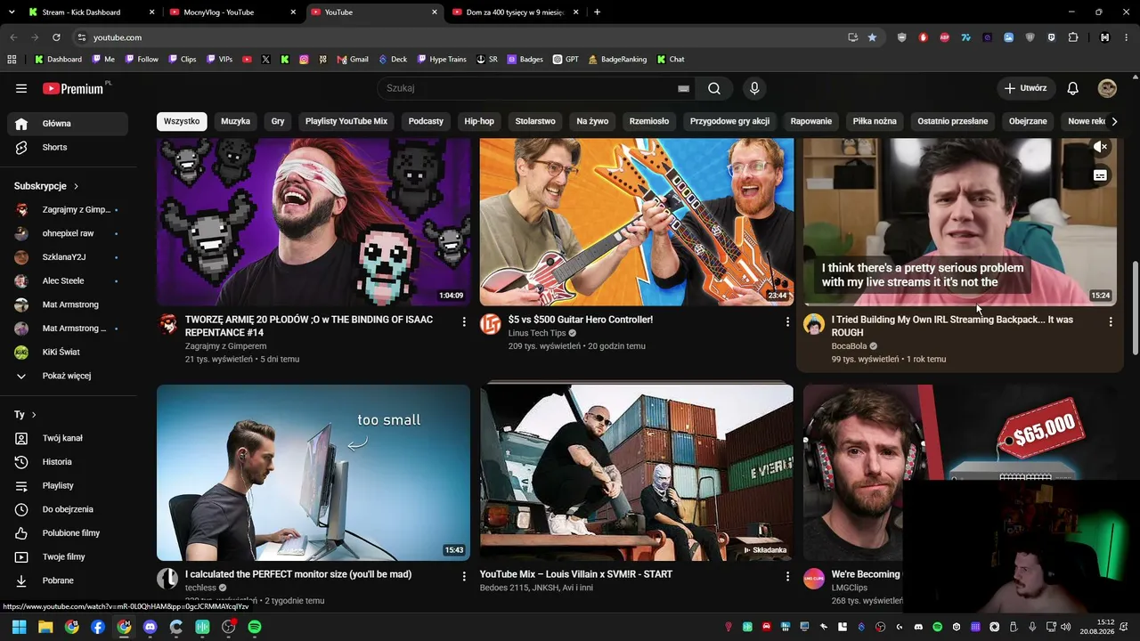Open Do obejrzenia watch later list
The width and height of the screenshot is (1140, 641).
coord(68,509)
